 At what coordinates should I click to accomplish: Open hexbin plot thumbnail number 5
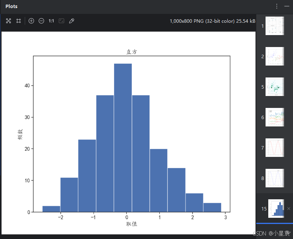point(275,87)
